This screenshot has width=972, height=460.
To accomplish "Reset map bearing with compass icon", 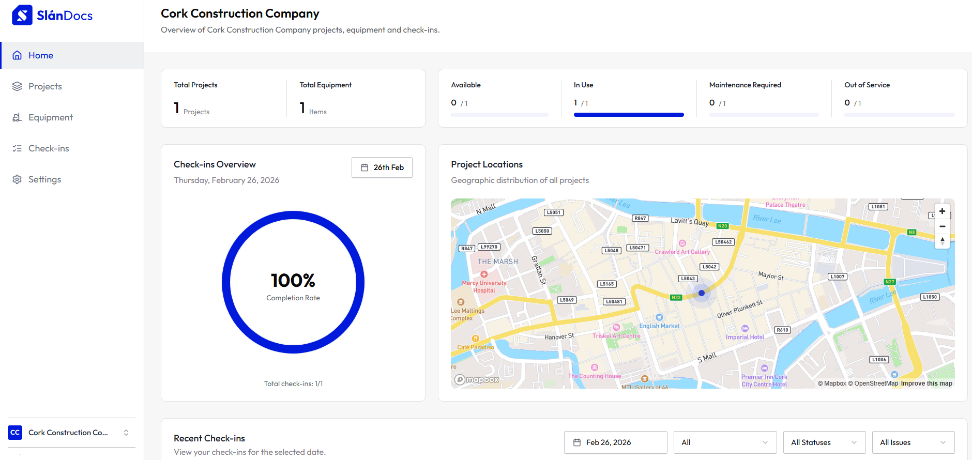I will (x=942, y=241).
